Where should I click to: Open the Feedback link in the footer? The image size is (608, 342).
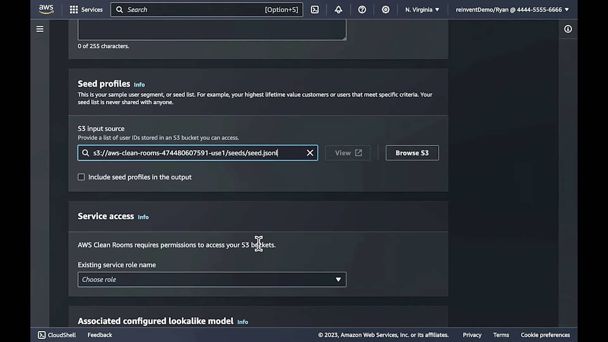(x=100, y=335)
